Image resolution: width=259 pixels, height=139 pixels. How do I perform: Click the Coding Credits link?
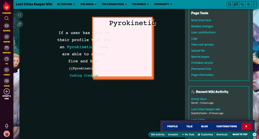84,76
